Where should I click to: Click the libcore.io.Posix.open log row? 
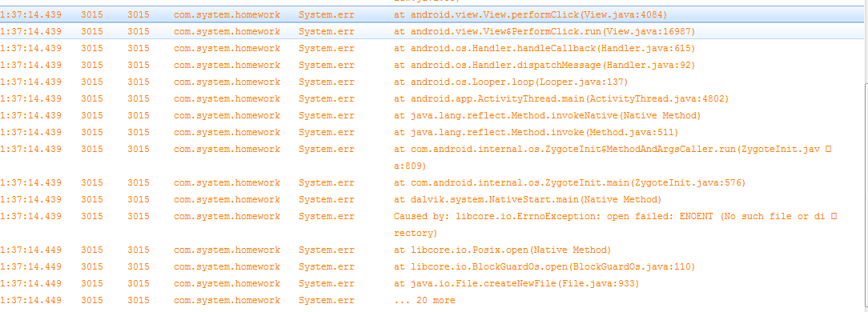[432, 250]
